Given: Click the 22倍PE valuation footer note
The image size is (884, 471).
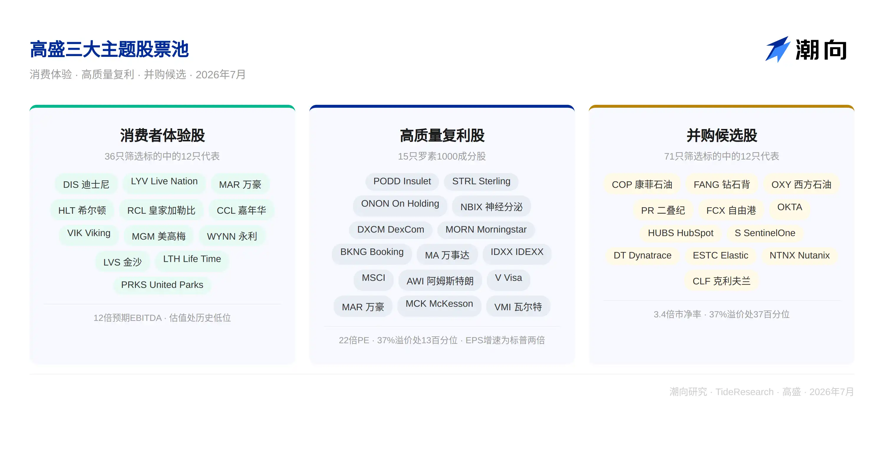Looking at the screenshot, I should 442,340.
